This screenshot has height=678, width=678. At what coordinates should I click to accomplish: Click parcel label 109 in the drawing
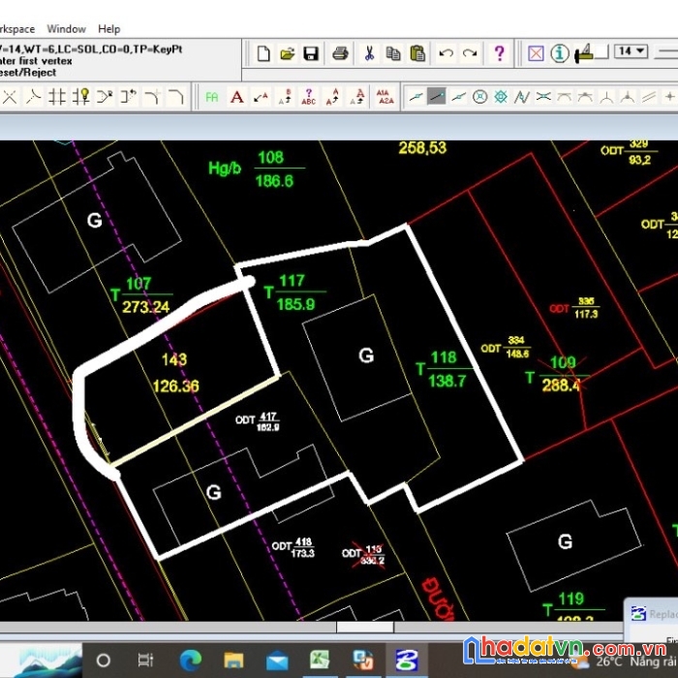[x=563, y=362]
